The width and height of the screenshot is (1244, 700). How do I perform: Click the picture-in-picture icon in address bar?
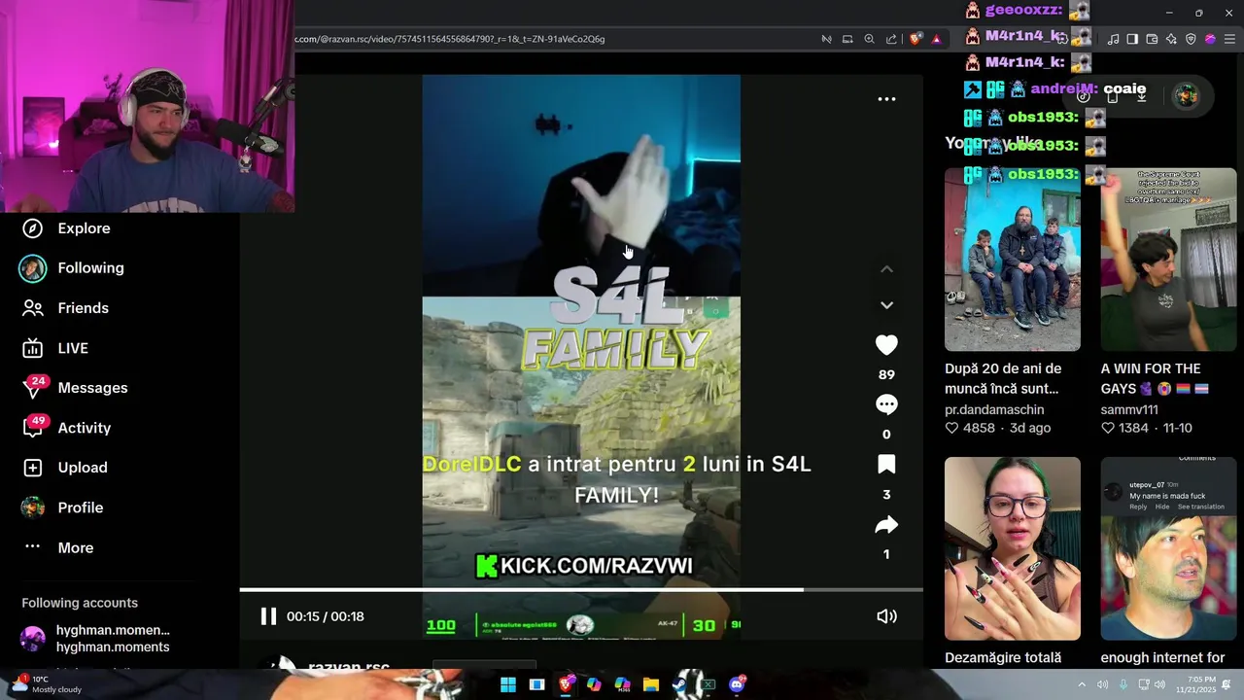pyautogui.click(x=847, y=39)
